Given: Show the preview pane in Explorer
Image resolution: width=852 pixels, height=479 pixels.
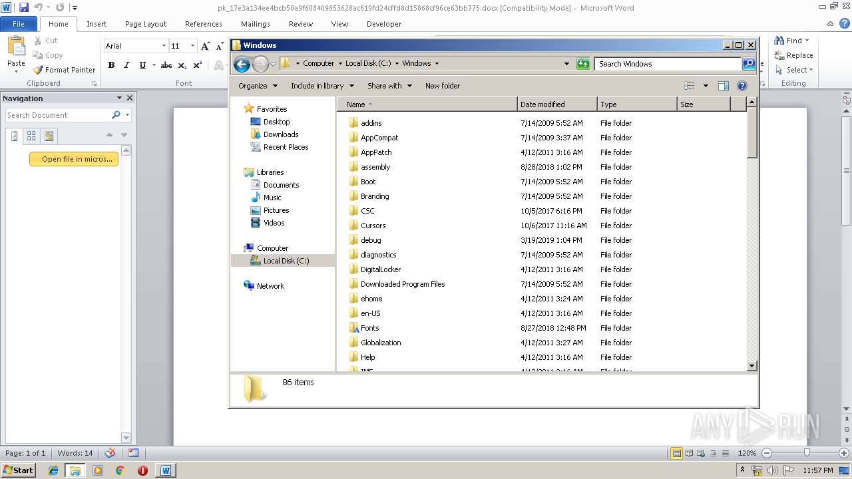Looking at the screenshot, I should [x=724, y=86].
